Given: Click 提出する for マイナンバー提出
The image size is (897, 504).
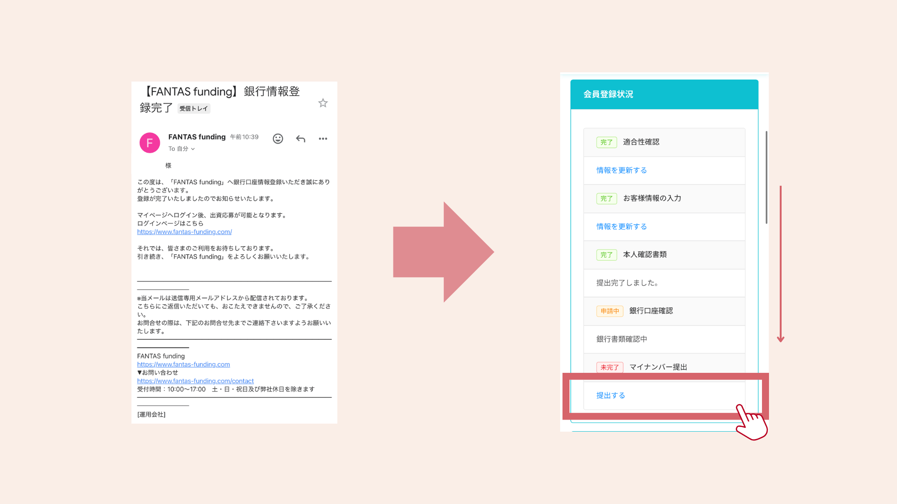Looking at the screenshot, I should [x=611, y=395].
